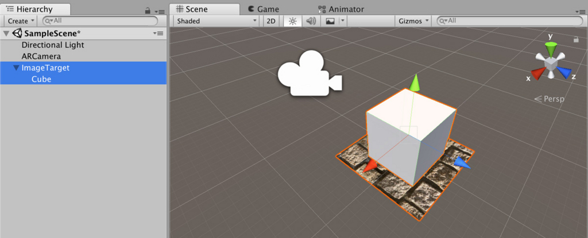Select the Hierarchy tab
The height and width of the screenshot is (238, 588).
35,9
